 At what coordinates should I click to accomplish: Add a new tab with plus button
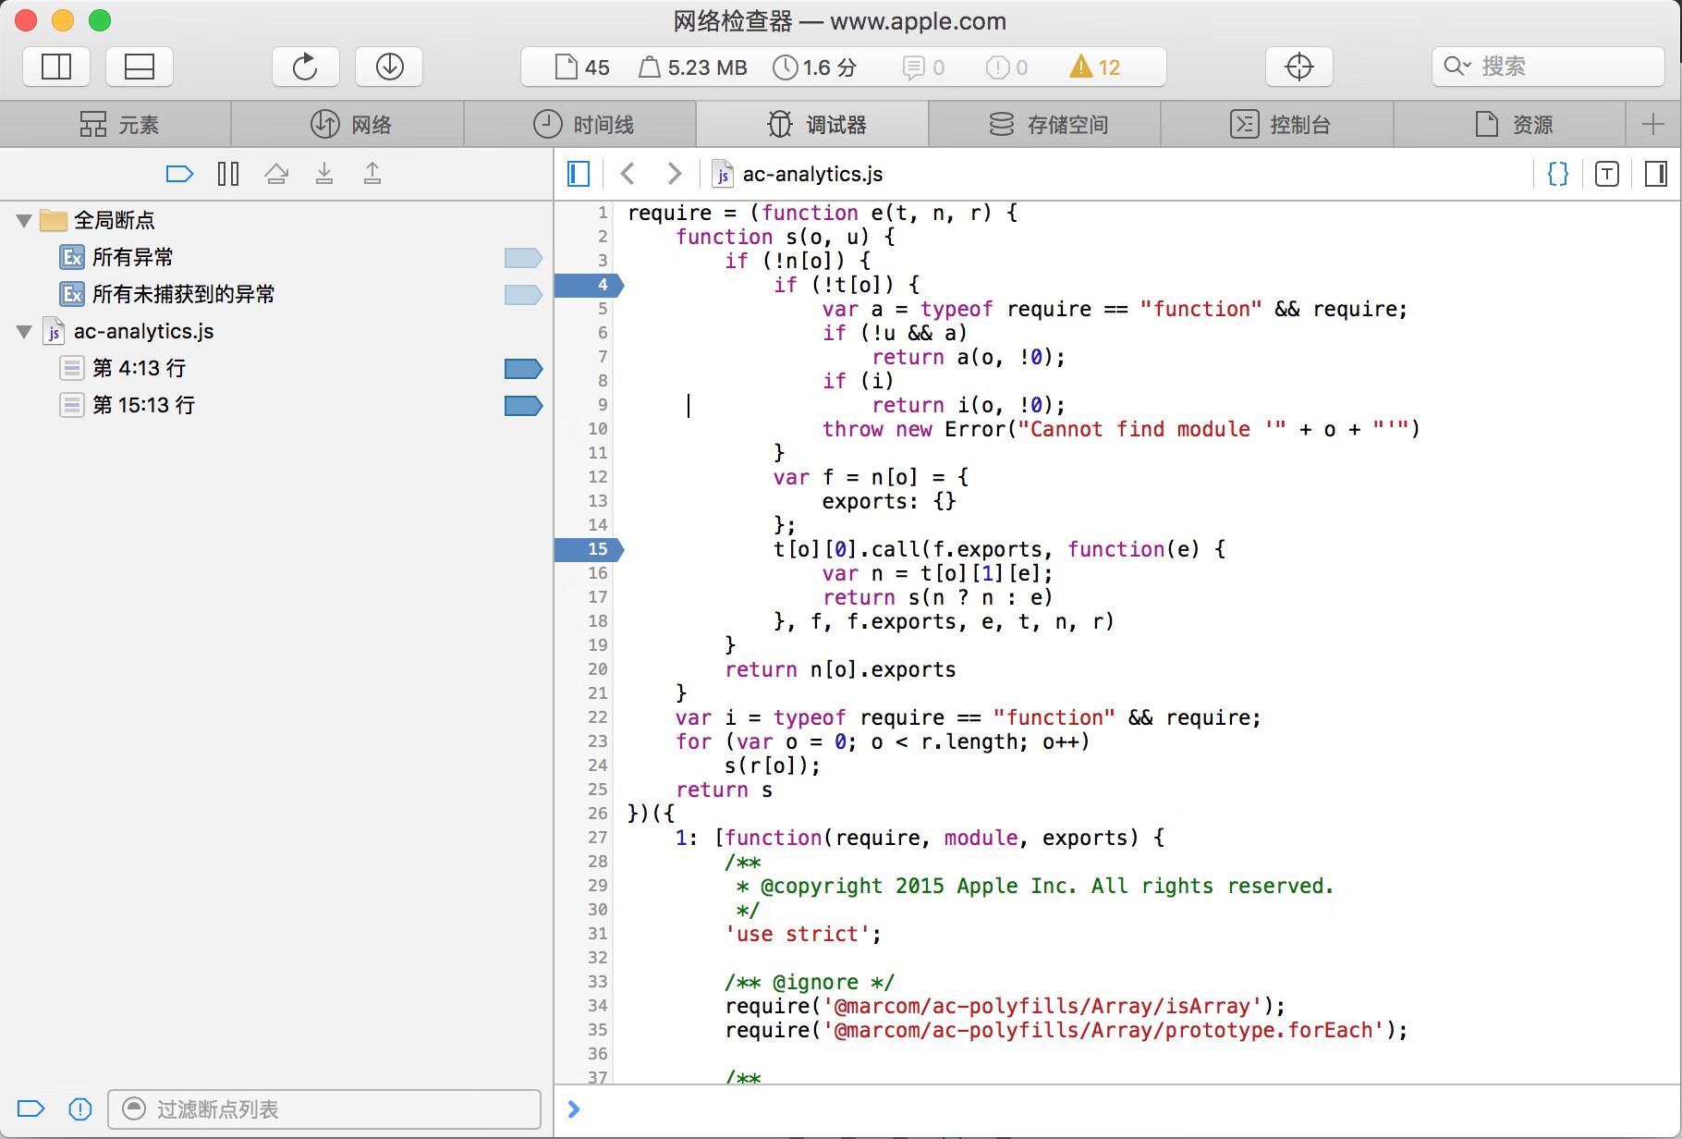click(1653, 124)
